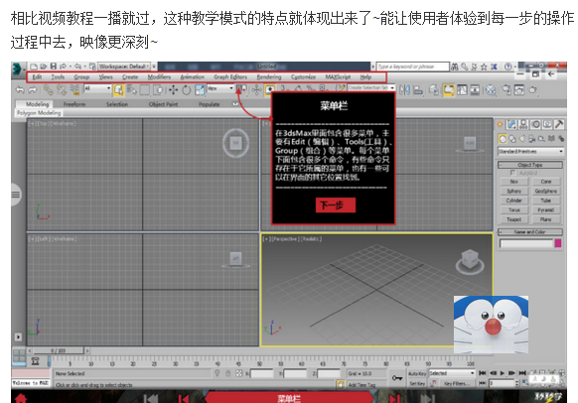
Task: Open the Tools menu
Action: point(58,77)
